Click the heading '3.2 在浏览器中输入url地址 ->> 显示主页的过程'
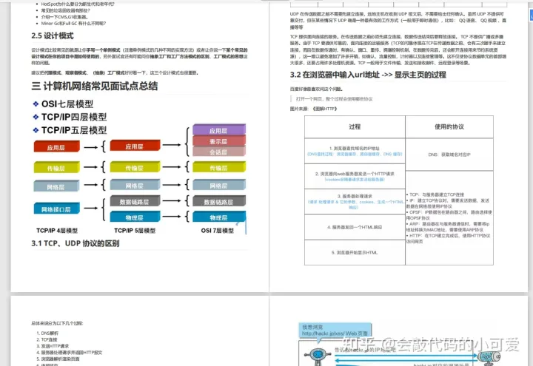This screenshot has height=366, width=533. [368, 75]
